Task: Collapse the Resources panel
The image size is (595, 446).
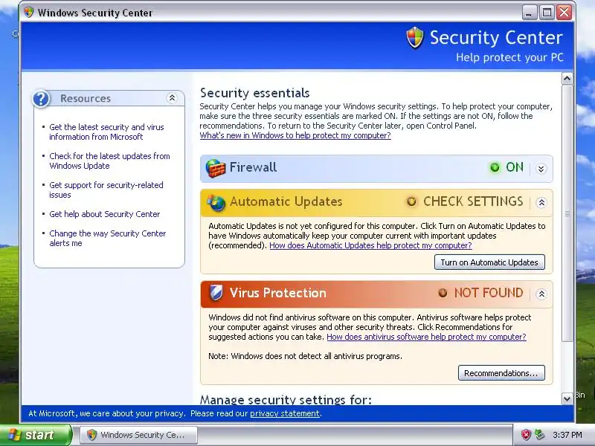Action: [172, 98]
